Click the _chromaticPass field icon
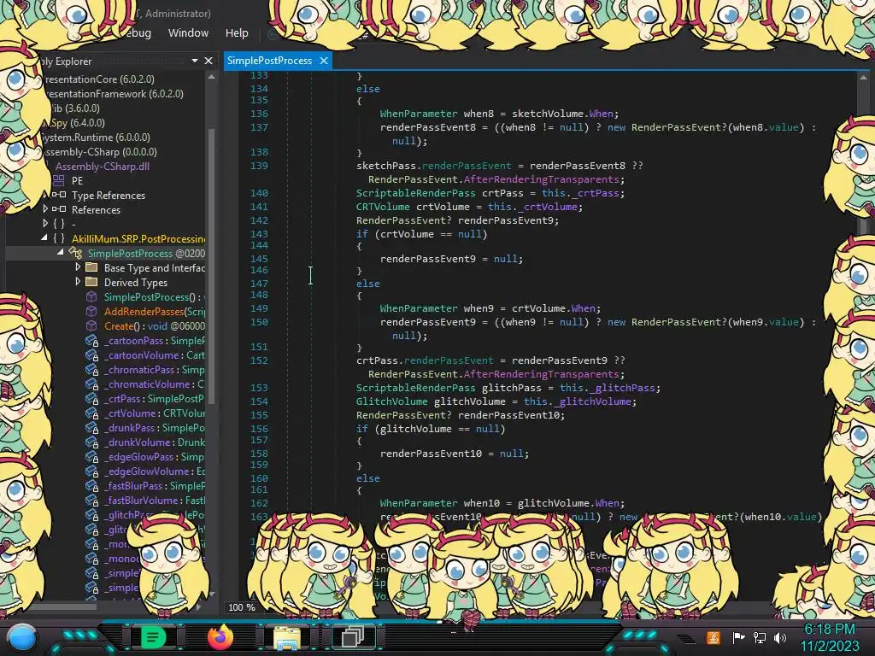 [92, 370]
